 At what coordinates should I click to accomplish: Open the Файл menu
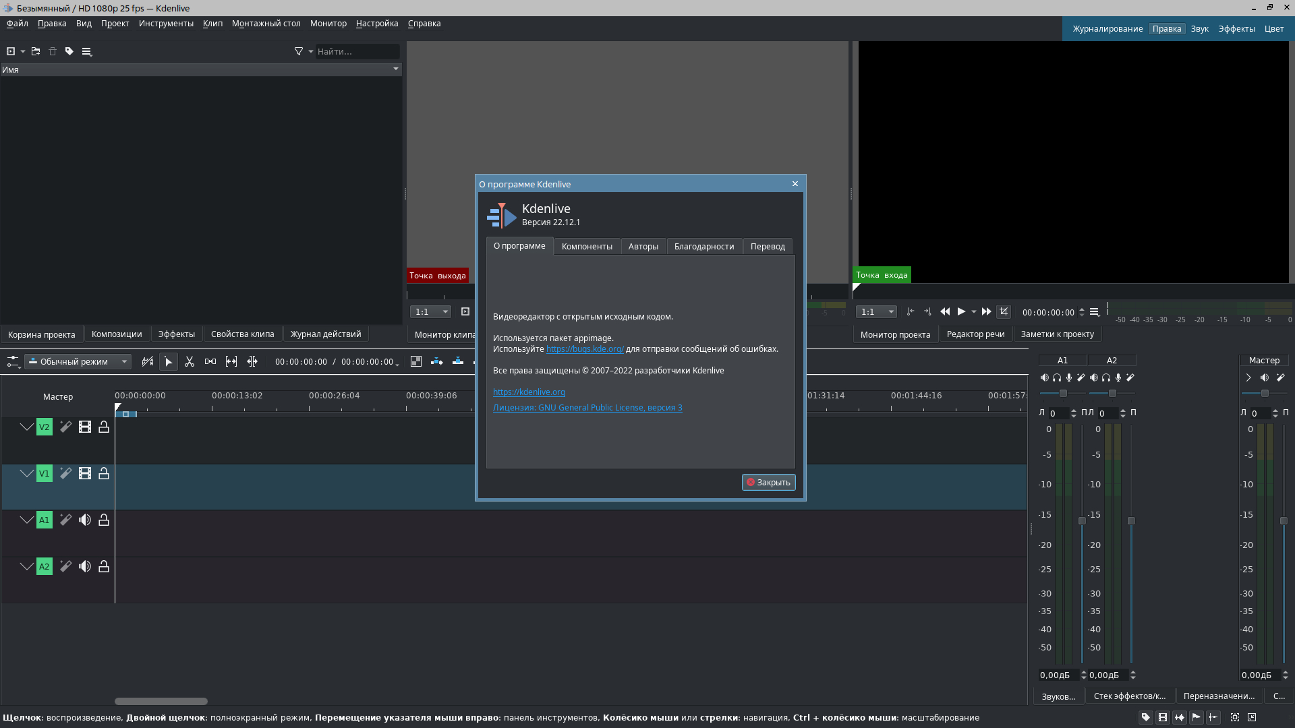18,24
